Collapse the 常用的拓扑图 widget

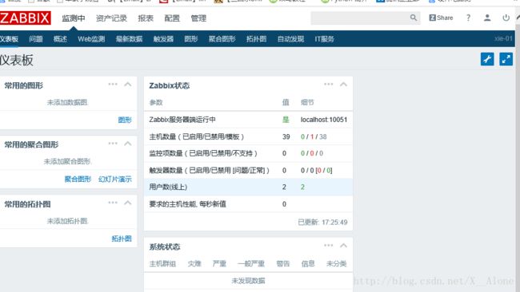(x=128, y=203)
